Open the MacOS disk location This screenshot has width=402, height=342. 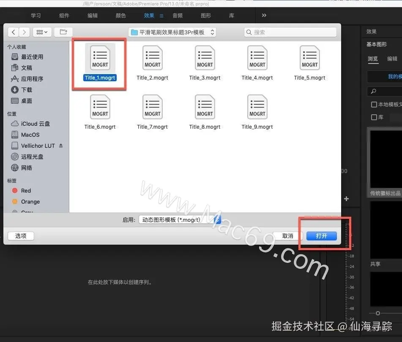click(x=25, y=135)
